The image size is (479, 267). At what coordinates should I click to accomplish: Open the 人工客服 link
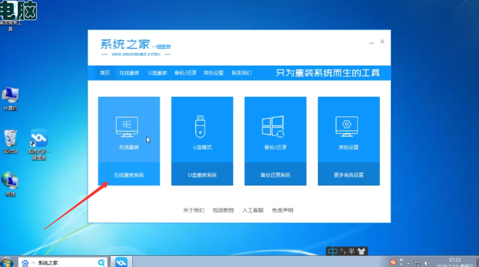253,210
